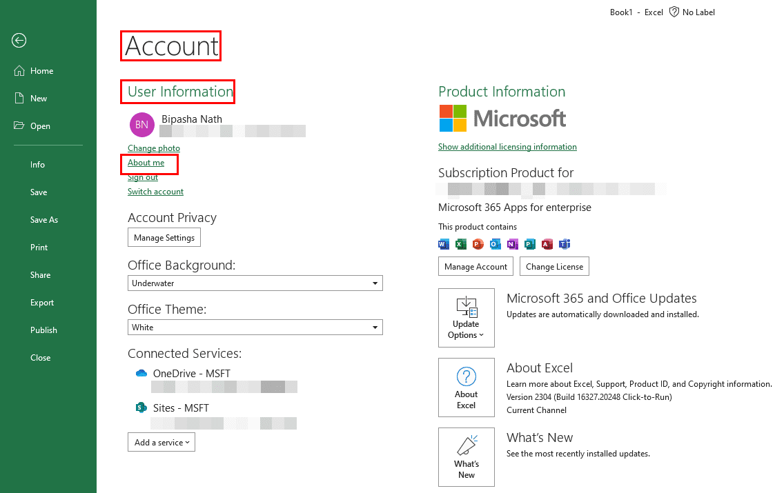This screenshot has width=775, height=493.
Task: Click the New document icon in sidebar
Action: 19,99
